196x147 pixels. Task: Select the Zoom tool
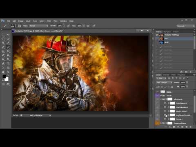(8, 72)
